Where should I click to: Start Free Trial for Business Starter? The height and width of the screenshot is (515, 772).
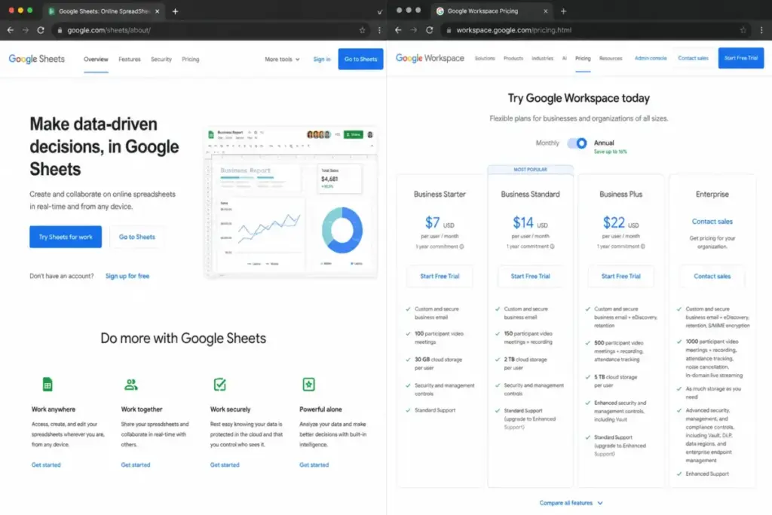pyautogui.click(x=440, y=276)
